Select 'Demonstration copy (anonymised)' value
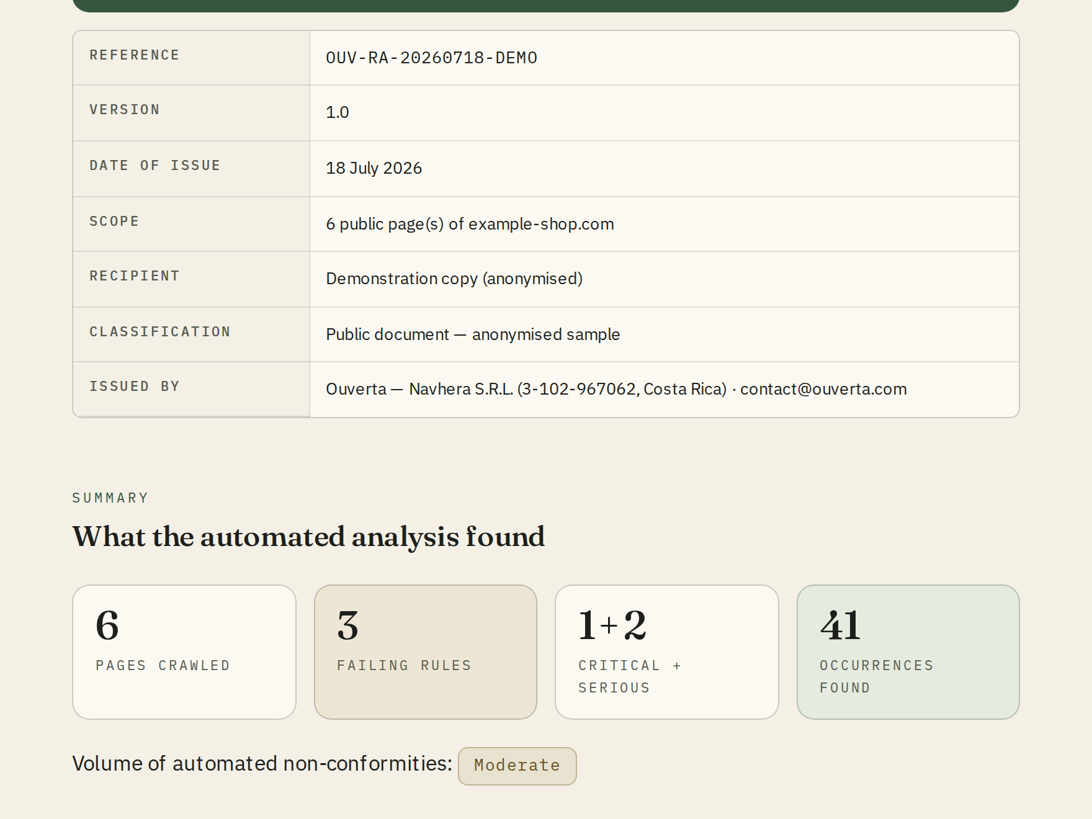Screen dimensions: 1092x819 point(454,279)
